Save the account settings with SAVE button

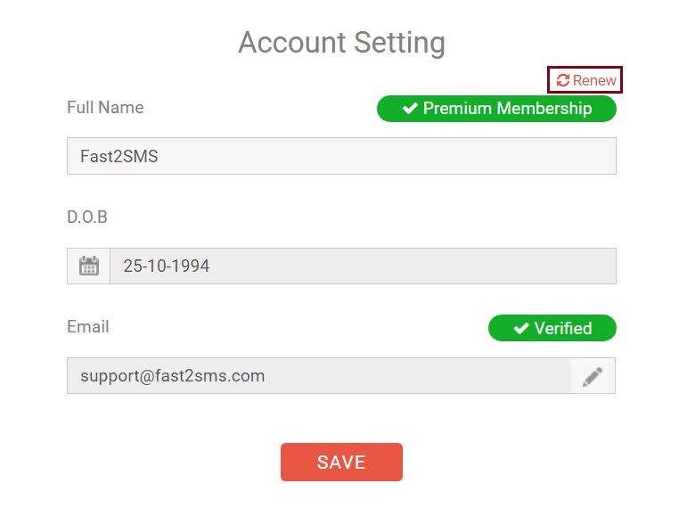[x=341, y=463]
